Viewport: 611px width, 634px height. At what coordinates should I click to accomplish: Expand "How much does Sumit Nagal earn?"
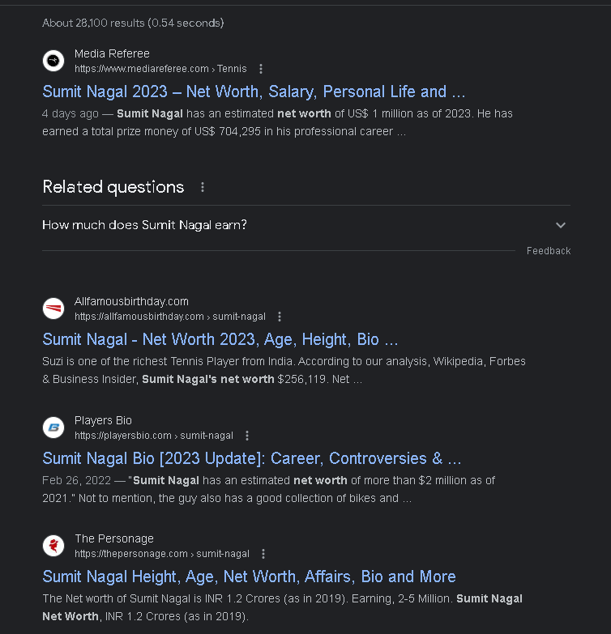click(144, 225)
